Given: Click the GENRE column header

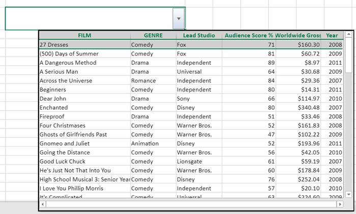Looking at the screenshot, I should click(x=153, y=36).
